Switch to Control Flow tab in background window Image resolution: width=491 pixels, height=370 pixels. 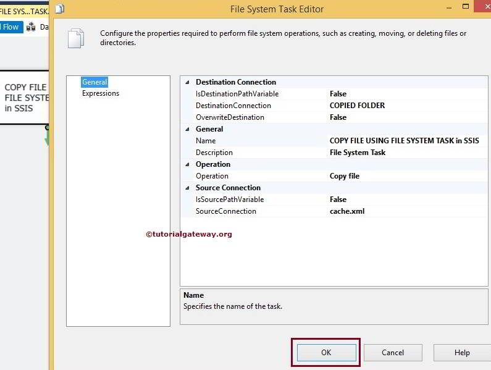pyautogui.click(x=11, y=27)
